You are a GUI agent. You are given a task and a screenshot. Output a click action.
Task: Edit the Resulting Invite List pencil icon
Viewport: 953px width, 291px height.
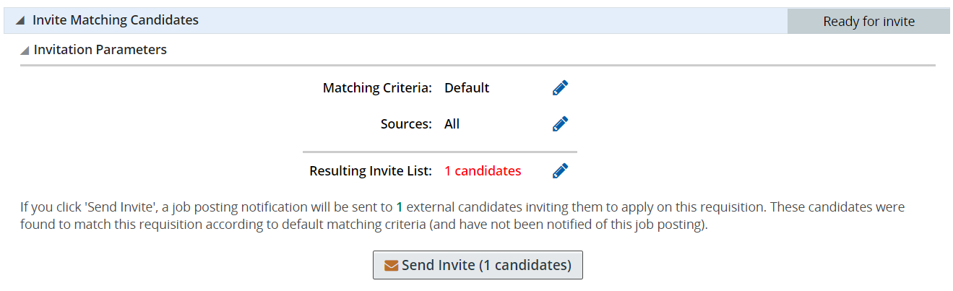pos(560,171)
